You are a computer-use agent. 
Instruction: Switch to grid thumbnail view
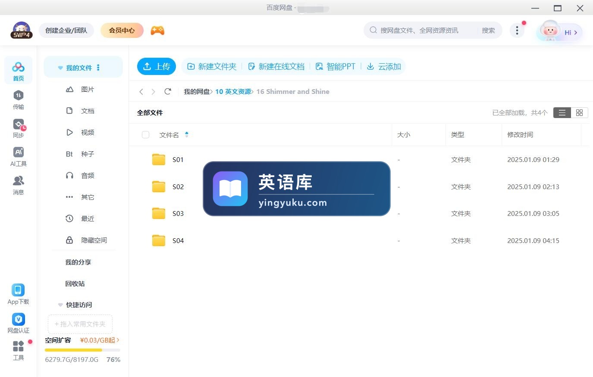[x=579, y=112]
